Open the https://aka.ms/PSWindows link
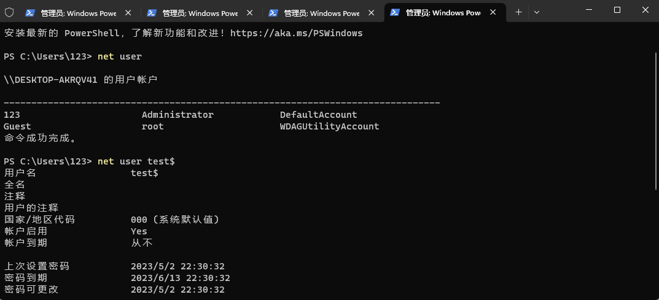The image size is (659, 300). click(296, 33)
